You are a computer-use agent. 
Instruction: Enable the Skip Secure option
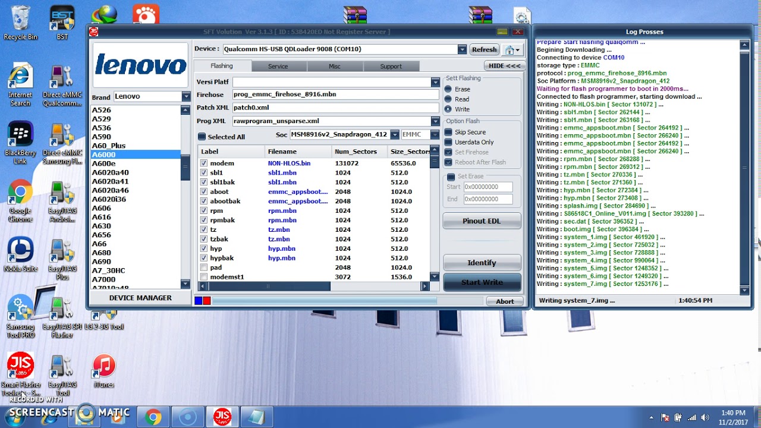tap(448, 132)
